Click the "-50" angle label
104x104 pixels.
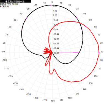[x=15, y=20]
